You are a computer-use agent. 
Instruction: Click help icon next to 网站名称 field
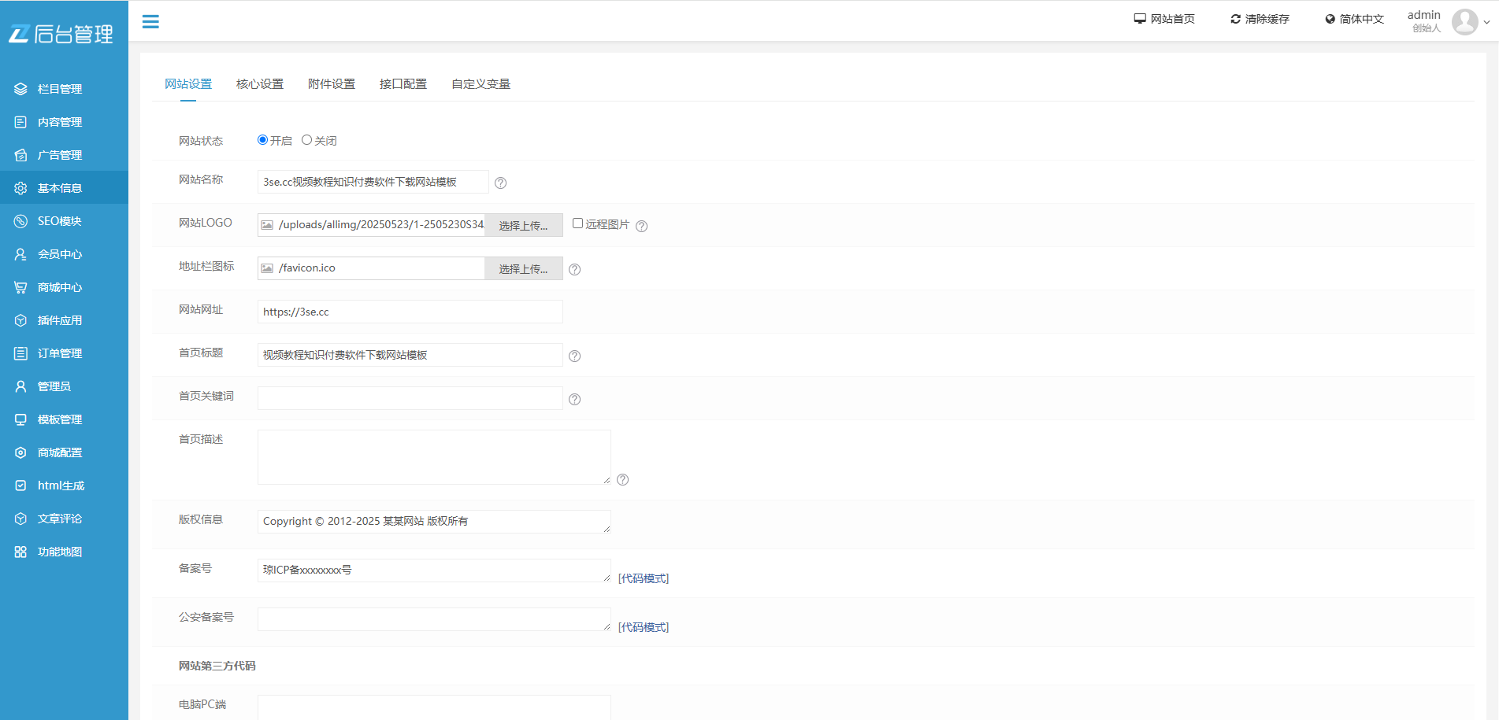click(x=500, y=183)
